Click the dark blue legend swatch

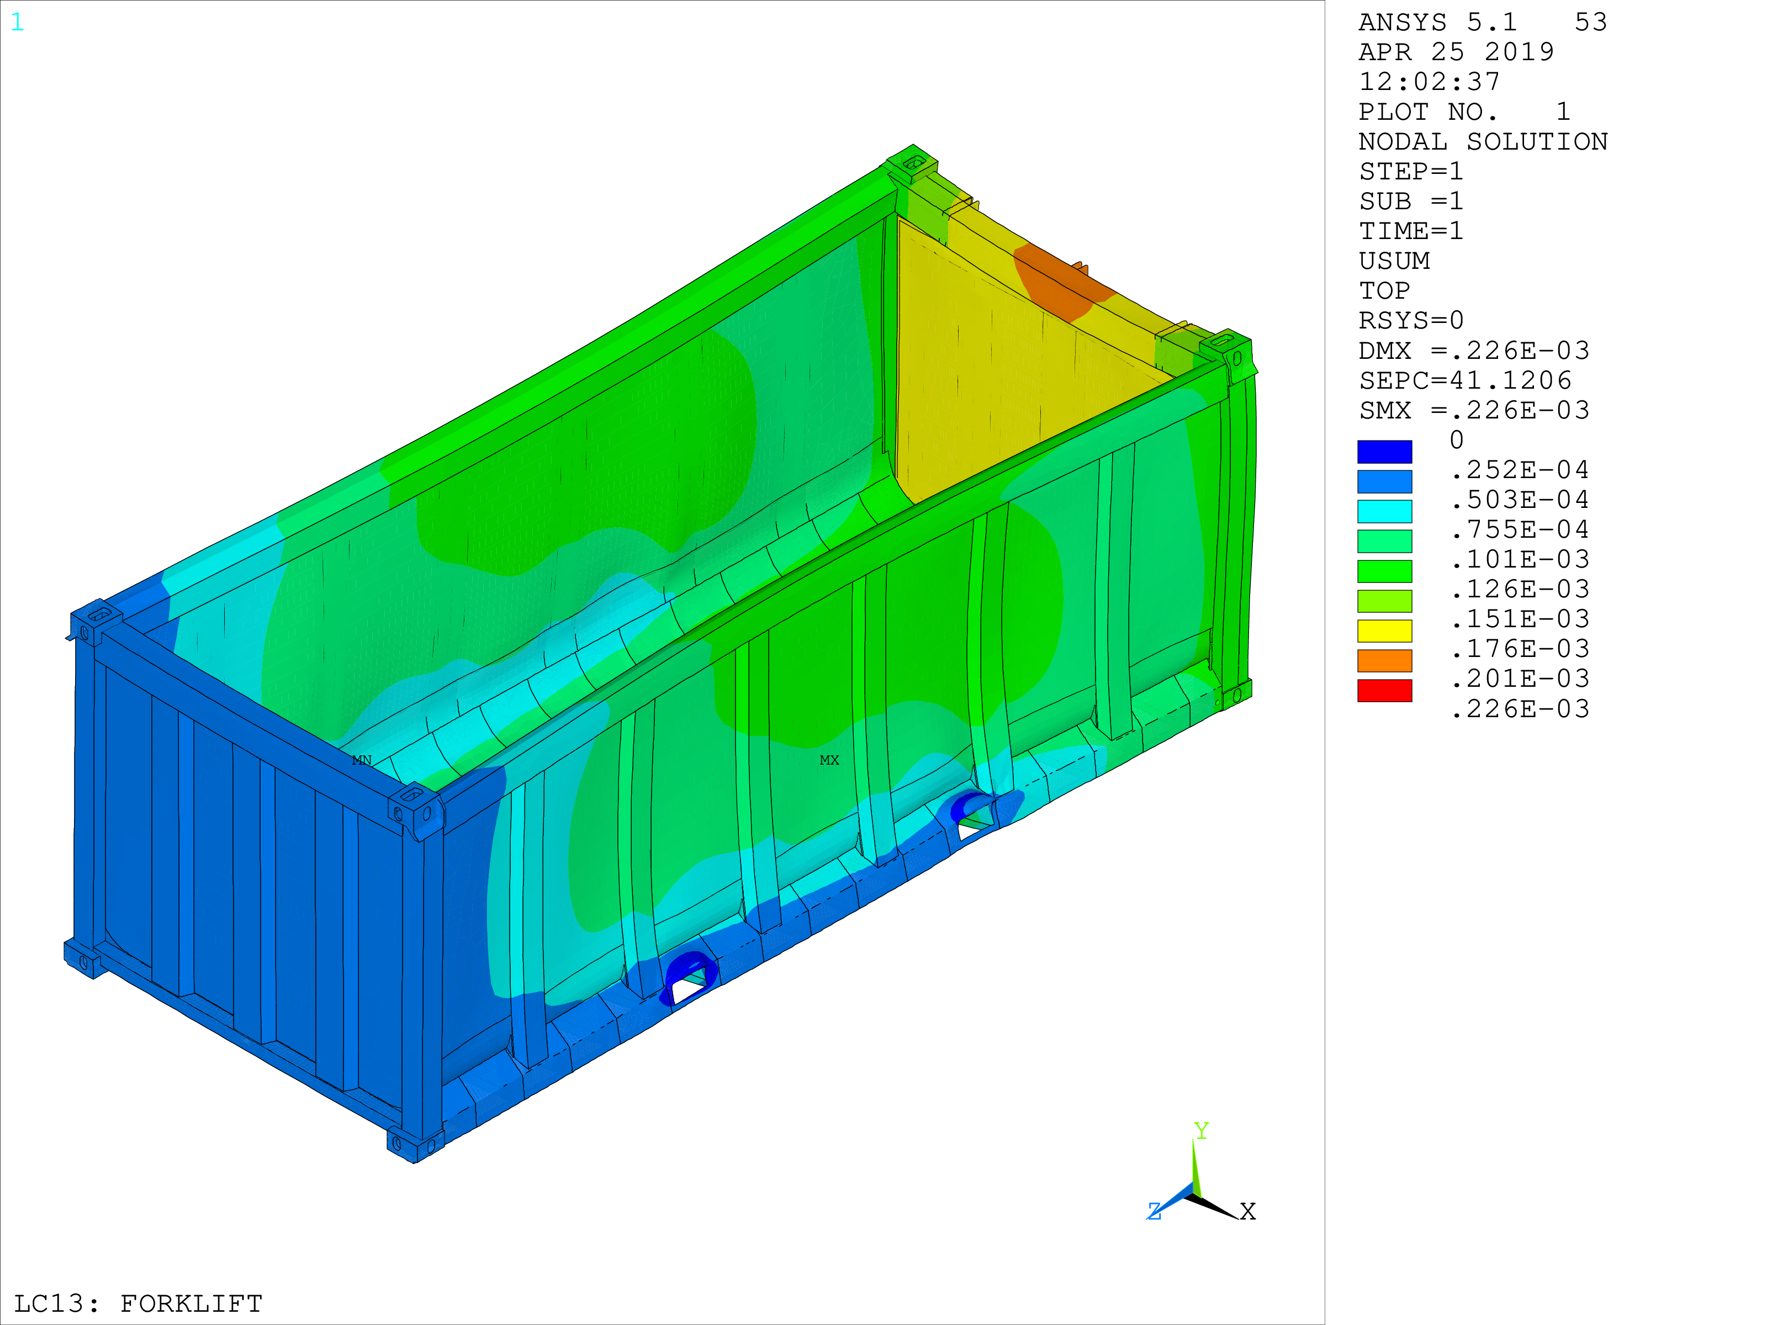[1384, 452]
